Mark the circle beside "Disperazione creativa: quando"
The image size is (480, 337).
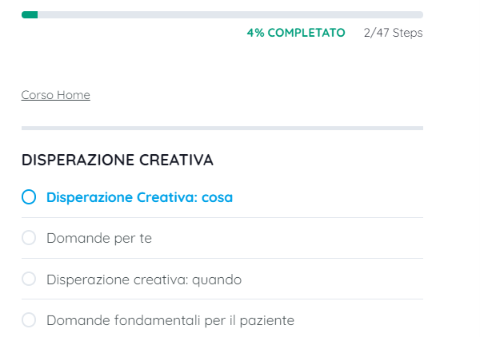(x=29, y=280)
